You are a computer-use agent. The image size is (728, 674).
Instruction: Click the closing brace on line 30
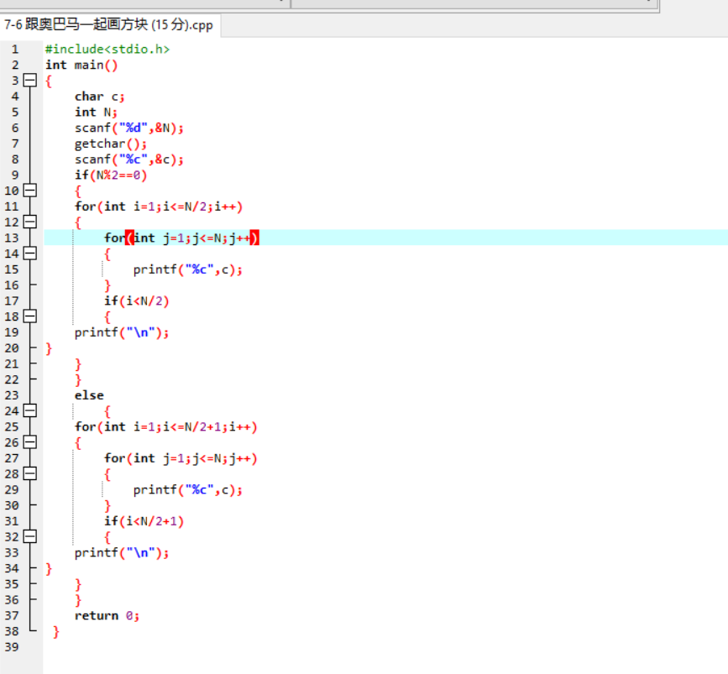107,506
